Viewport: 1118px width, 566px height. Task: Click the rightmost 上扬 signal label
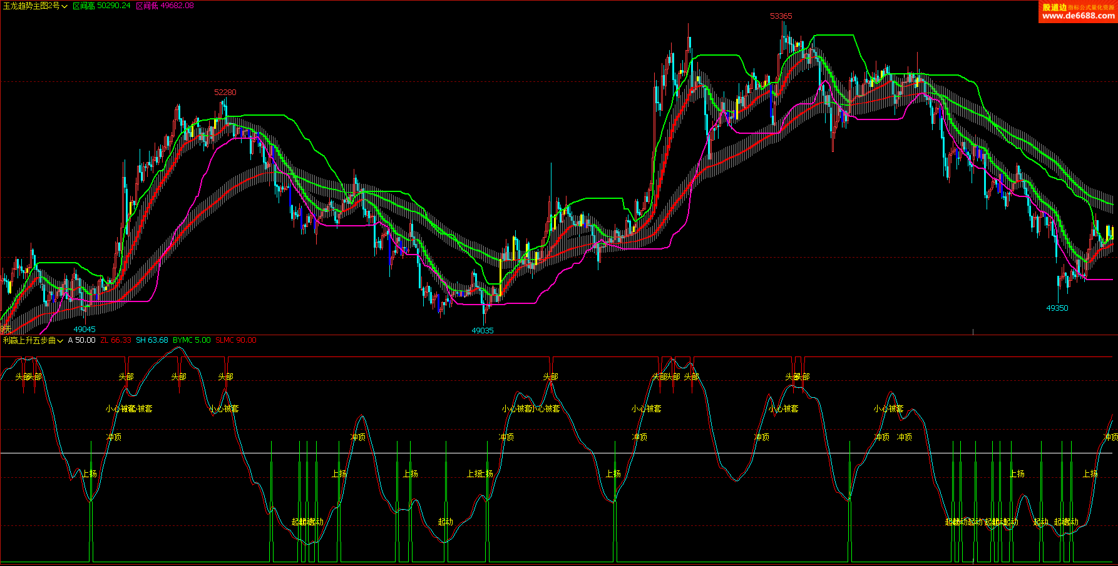[x=1090, y=474]
